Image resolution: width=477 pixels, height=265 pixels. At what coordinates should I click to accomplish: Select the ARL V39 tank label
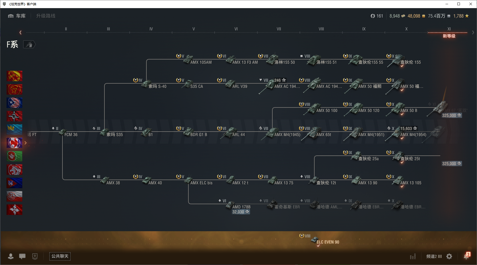(240, 86)
